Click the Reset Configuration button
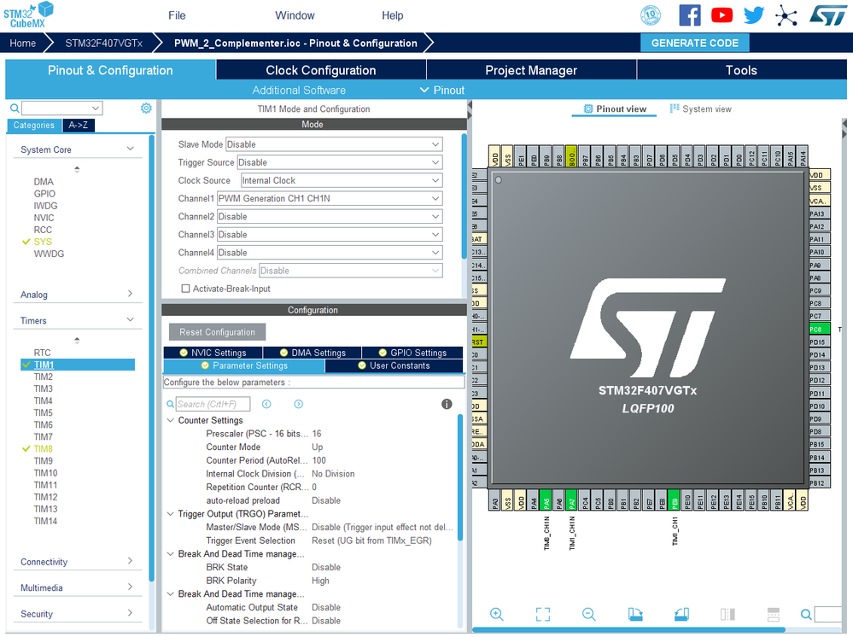Viewport: 853px width, 637px height. [217, 332]
